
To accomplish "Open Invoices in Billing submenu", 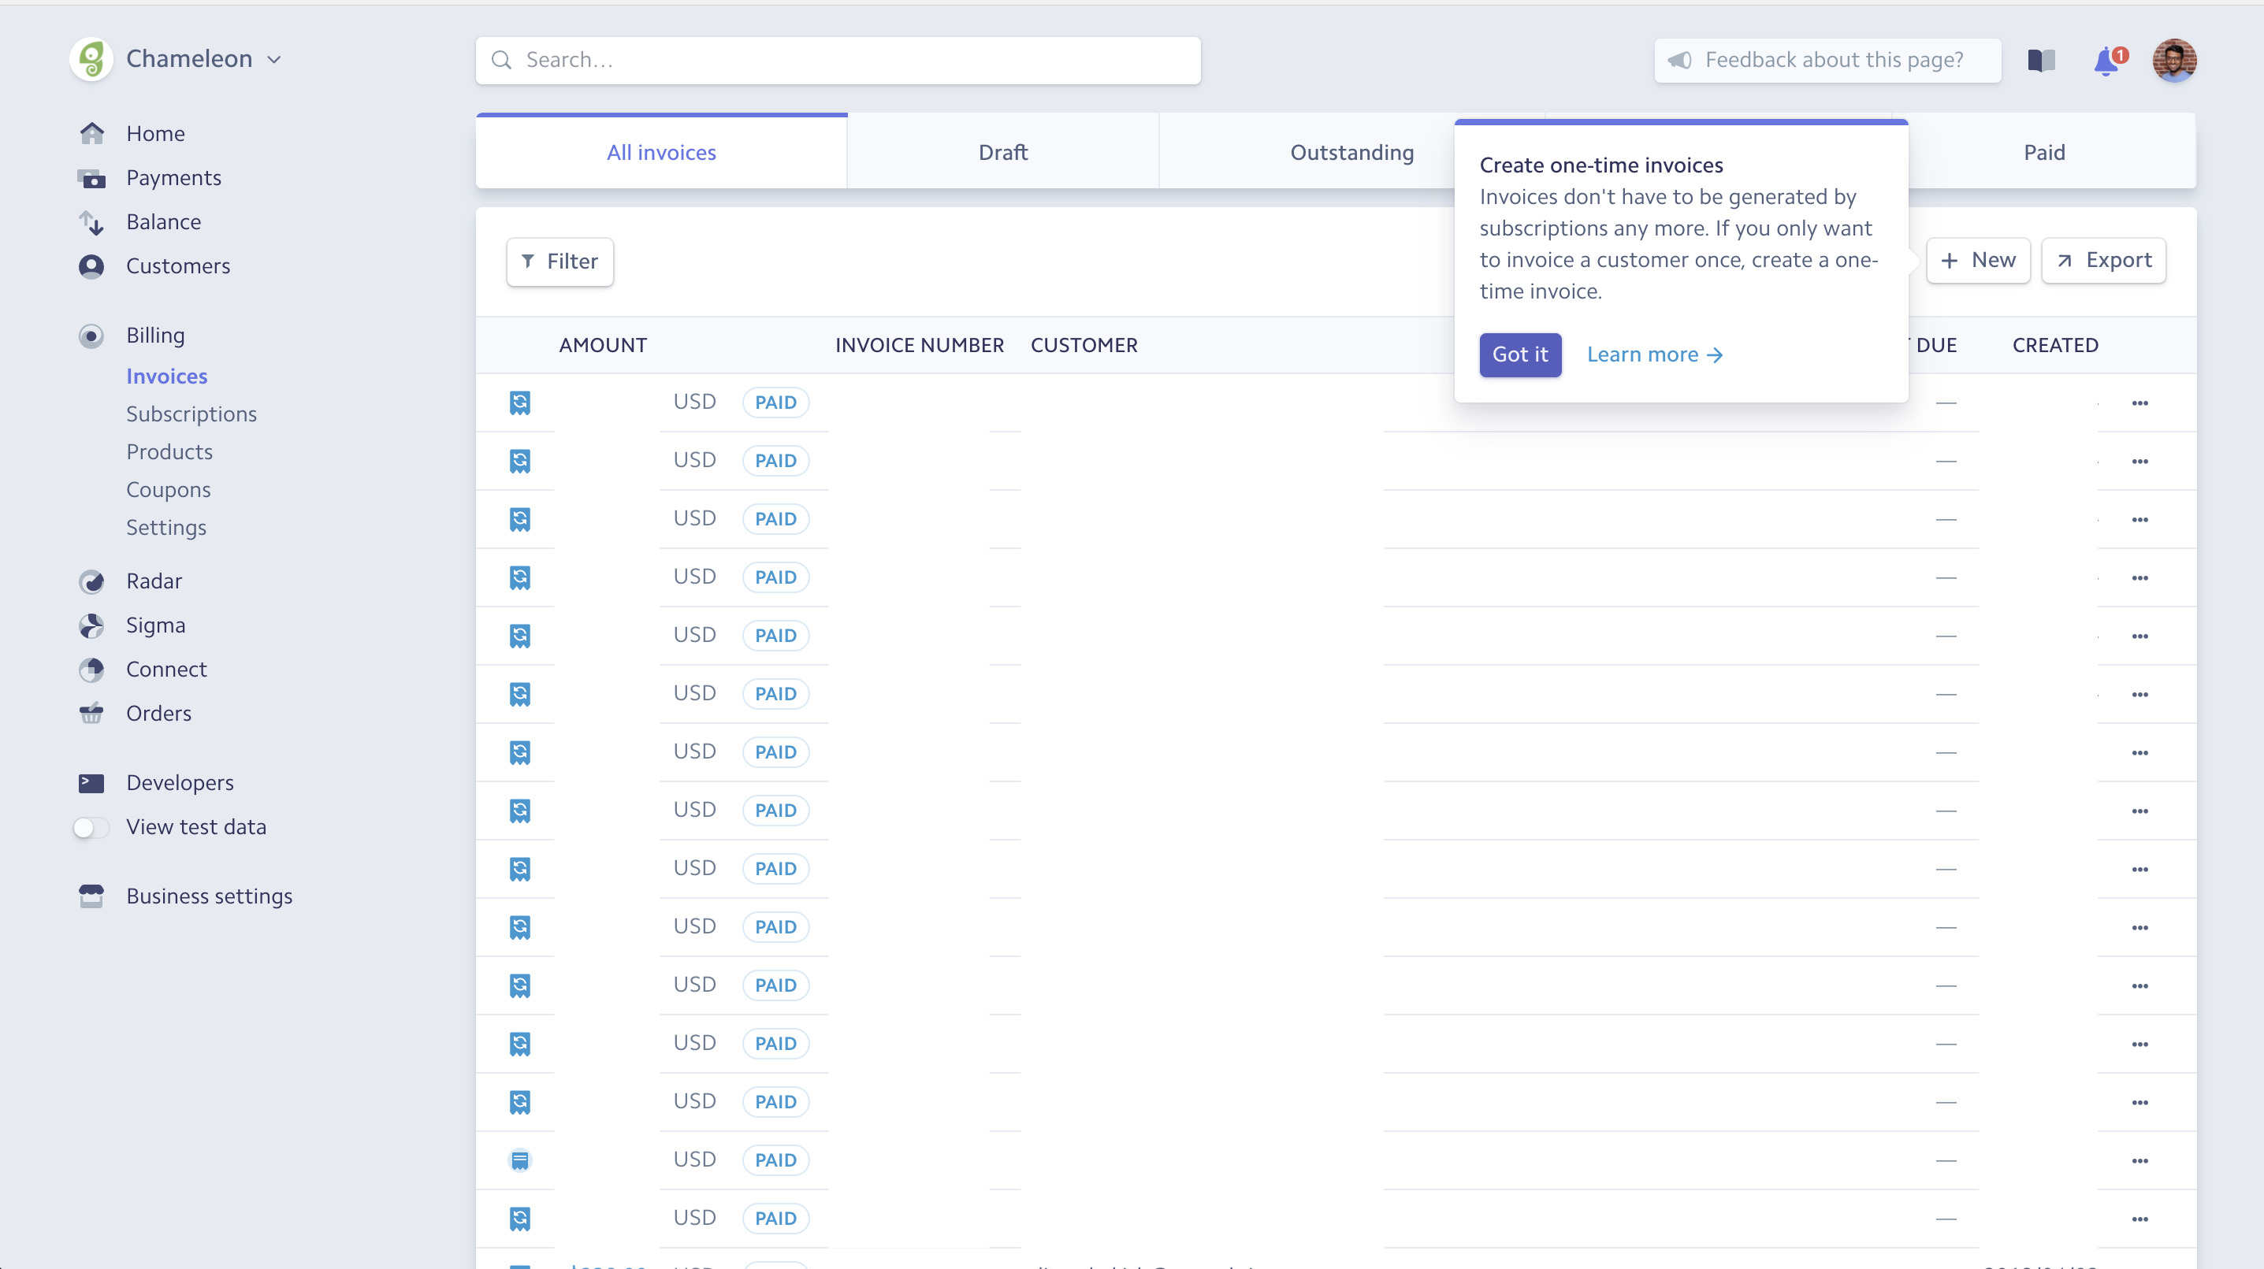I will tap(167, 376).
